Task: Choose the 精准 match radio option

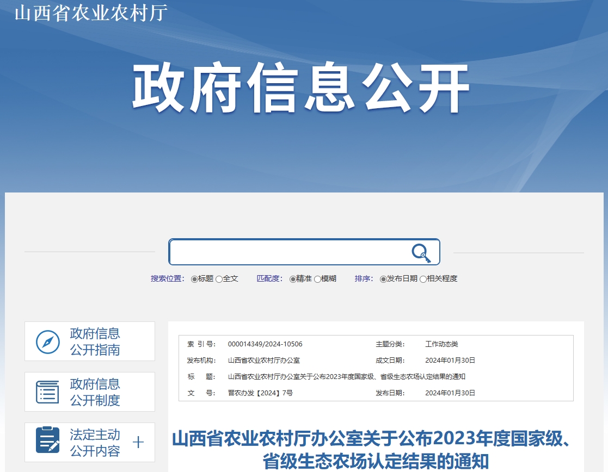Action: click(x=293, y=279)
